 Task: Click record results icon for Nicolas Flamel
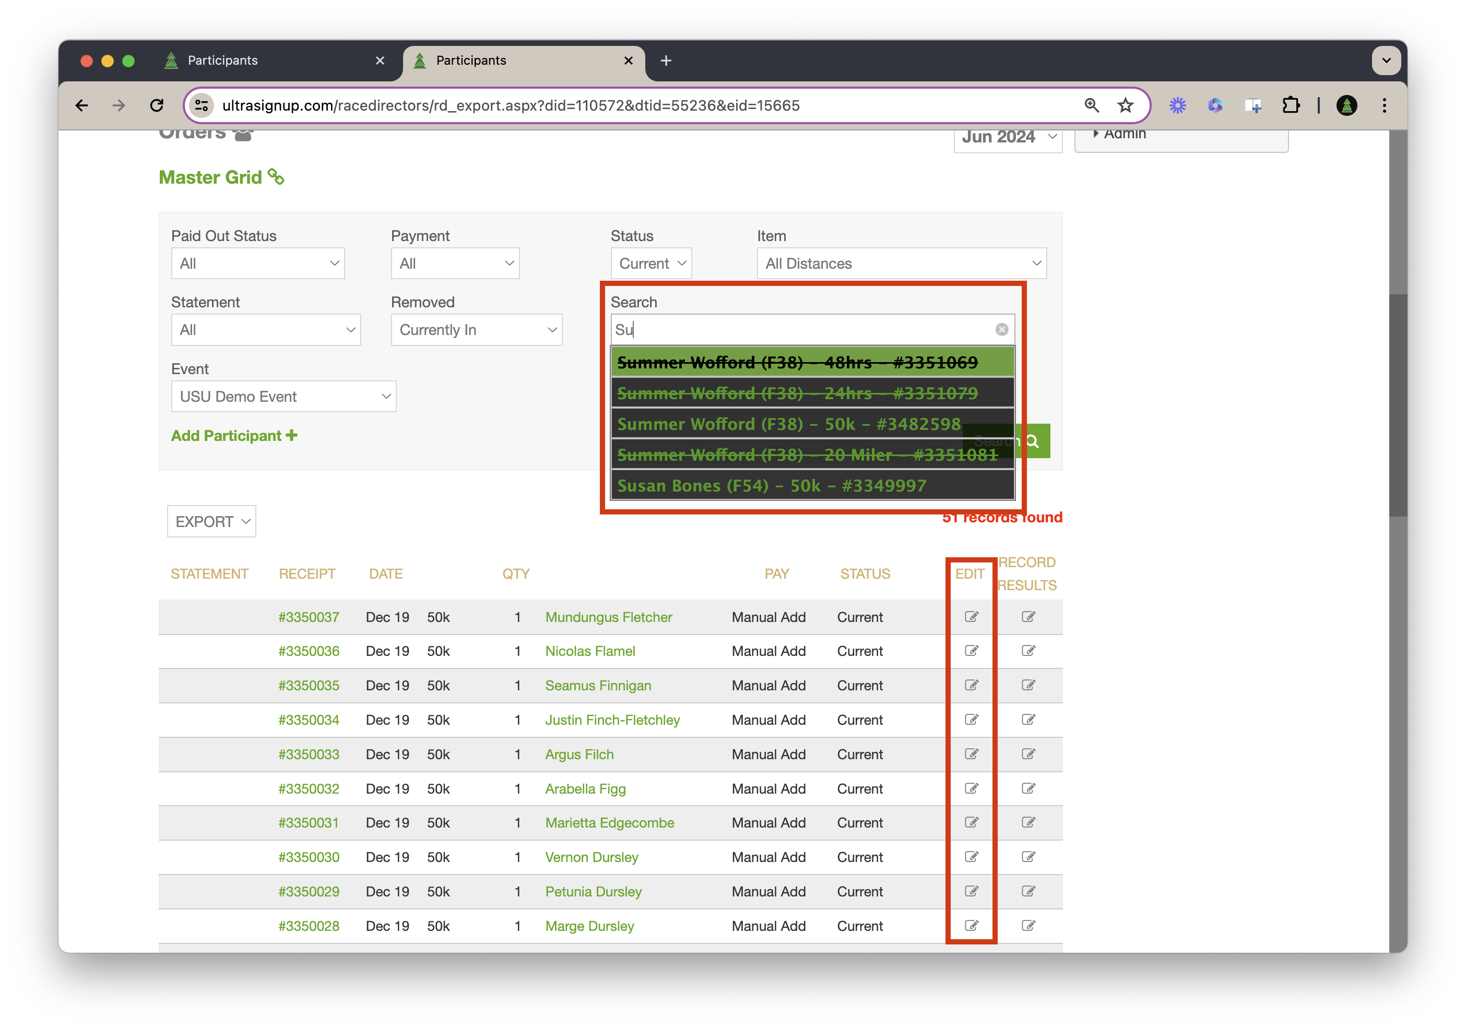(x=1028, y=651)
